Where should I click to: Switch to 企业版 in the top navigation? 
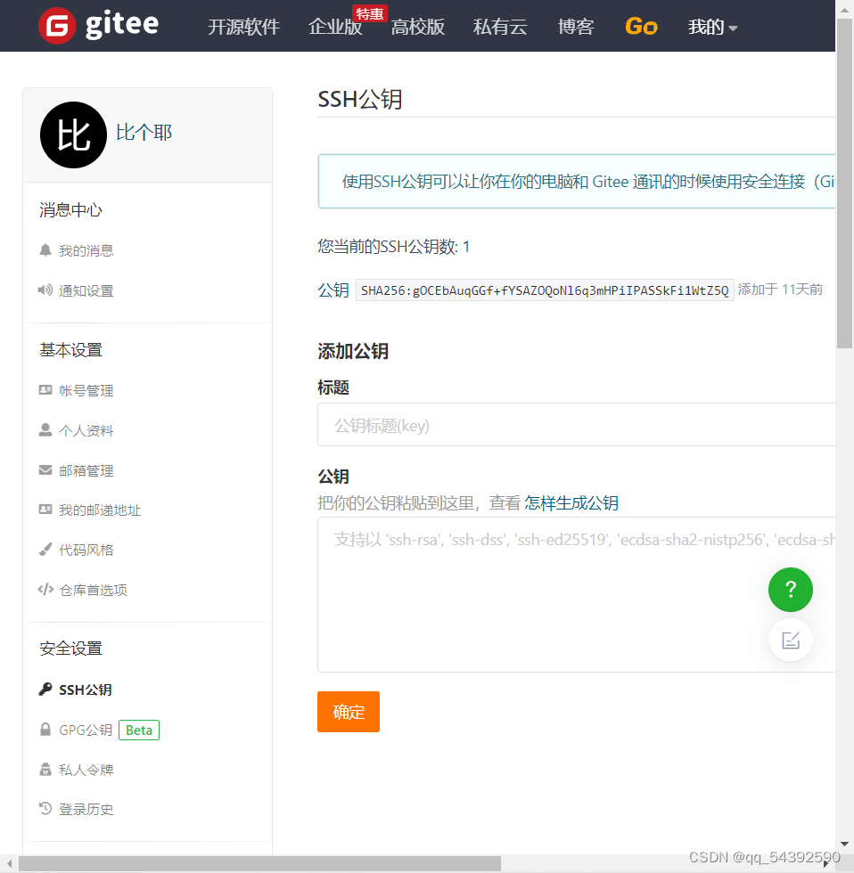pyautogui.click(x=334, y=27)
